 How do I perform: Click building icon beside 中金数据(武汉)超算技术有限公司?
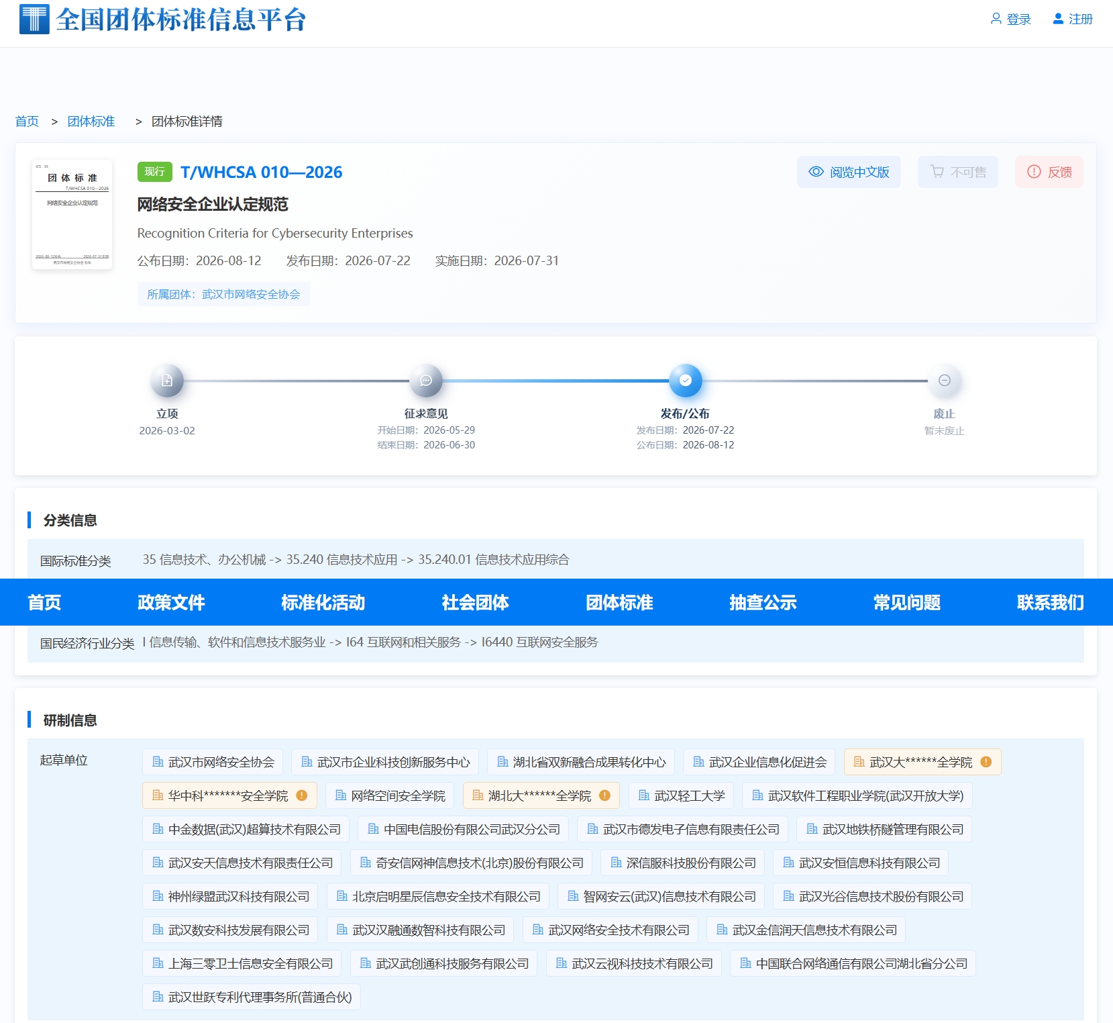pos(158,829)
